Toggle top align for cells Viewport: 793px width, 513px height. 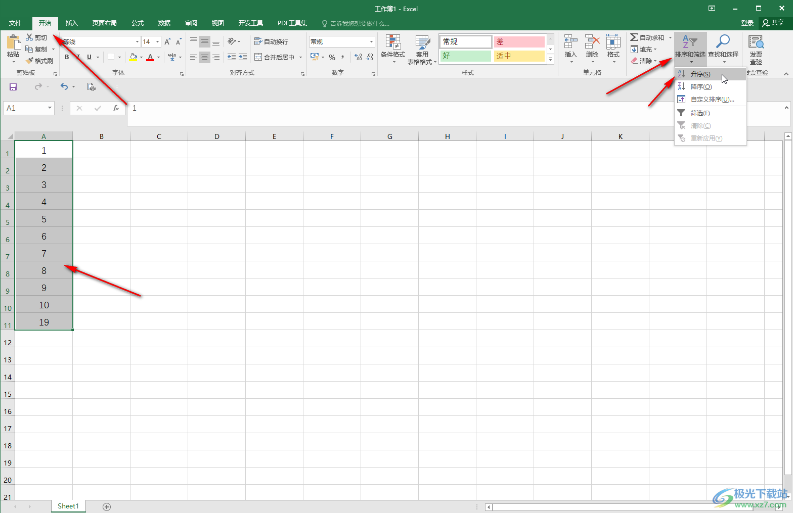(194, 41)
